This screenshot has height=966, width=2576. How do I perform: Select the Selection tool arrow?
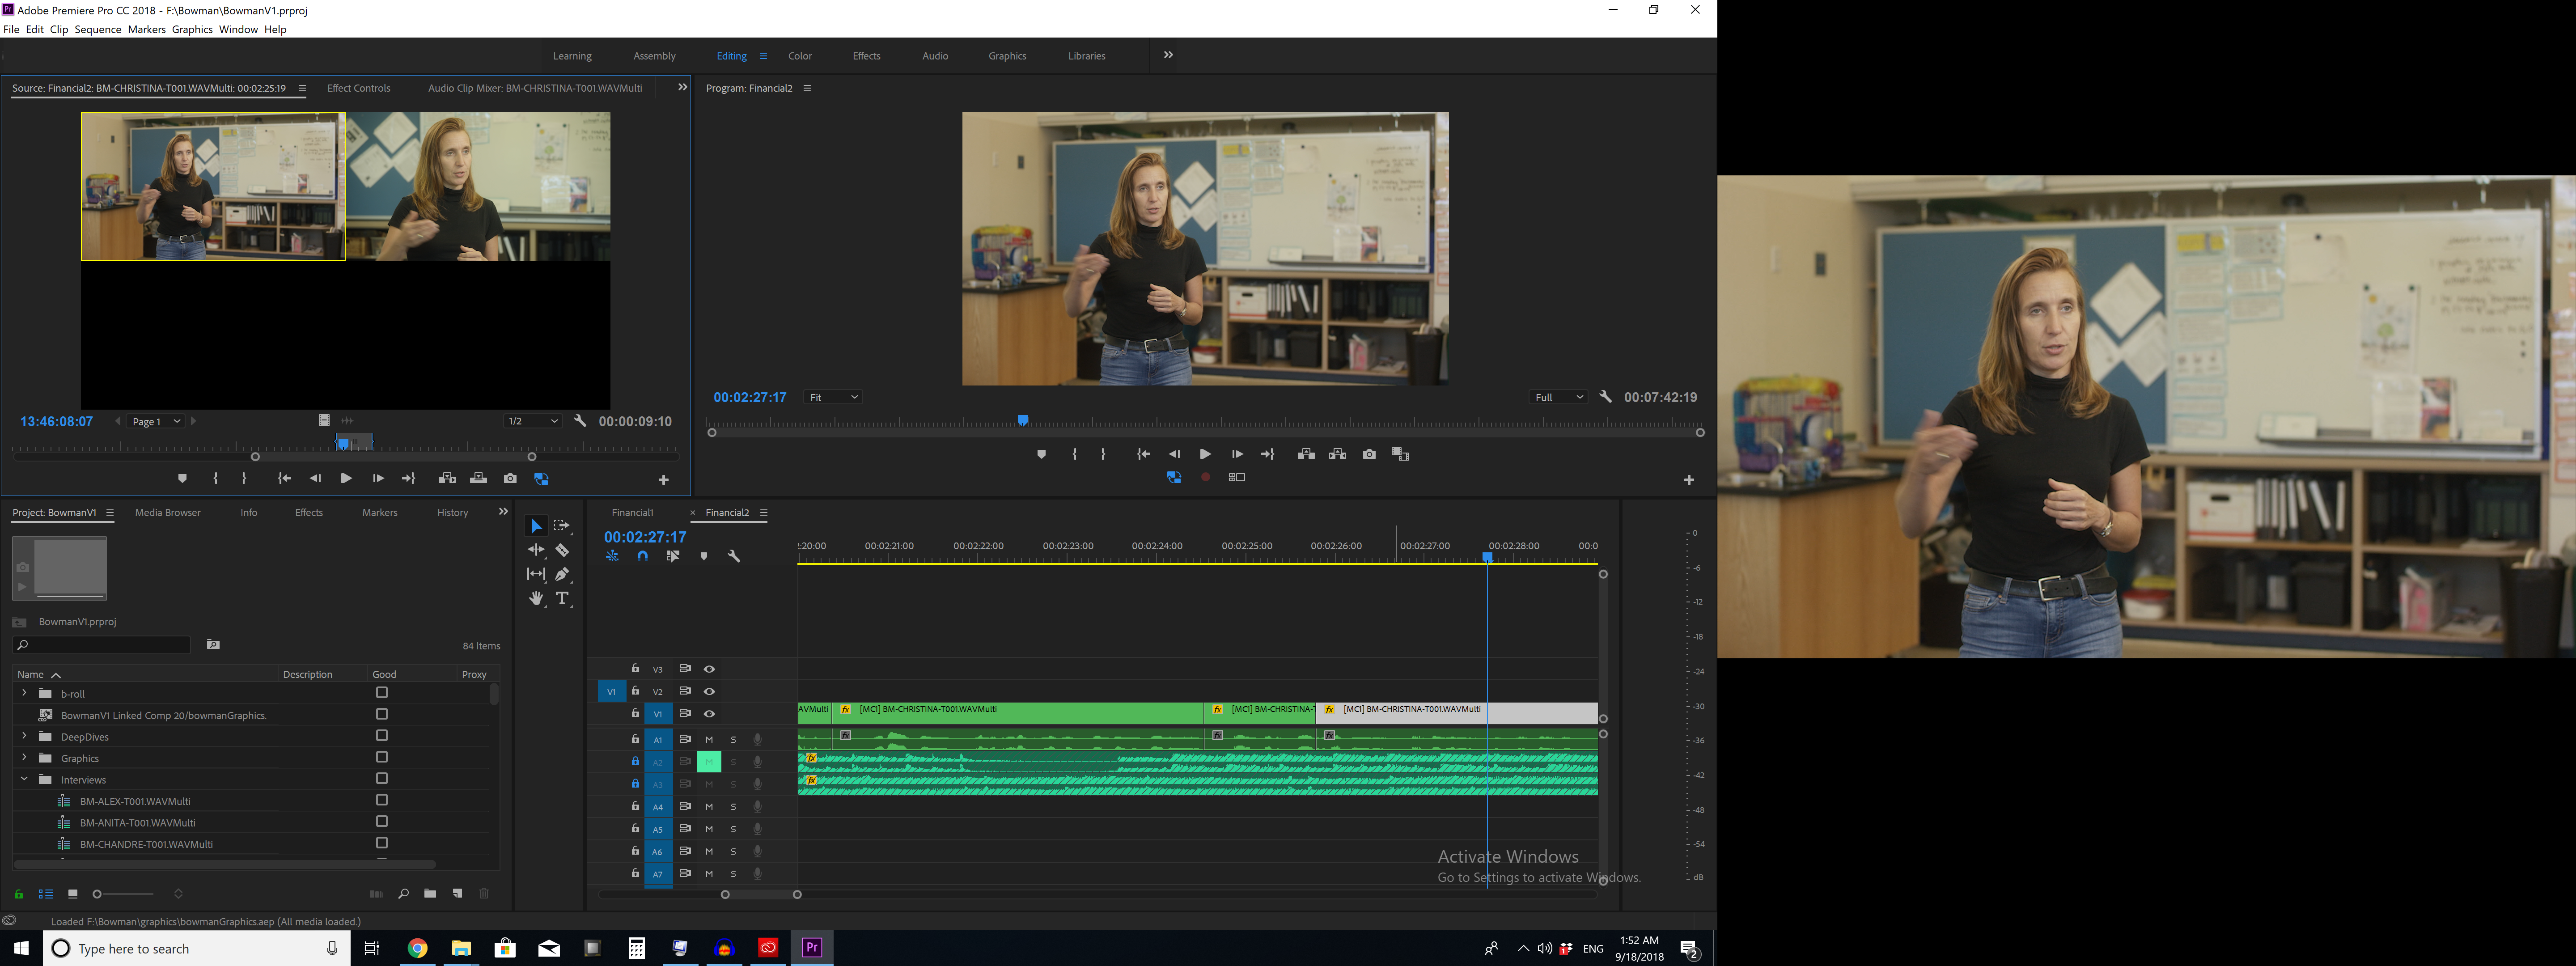(536, 526)
